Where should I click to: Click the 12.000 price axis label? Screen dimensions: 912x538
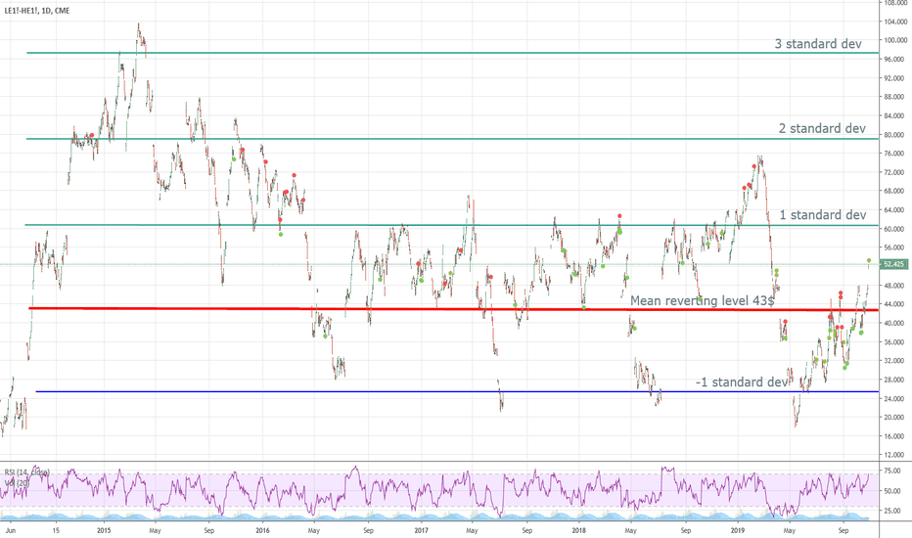tap(895, 455)
